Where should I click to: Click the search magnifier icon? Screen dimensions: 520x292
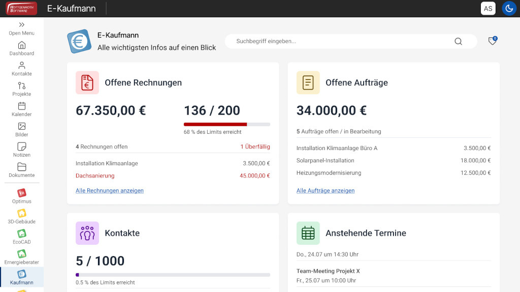tap(458, 41)
